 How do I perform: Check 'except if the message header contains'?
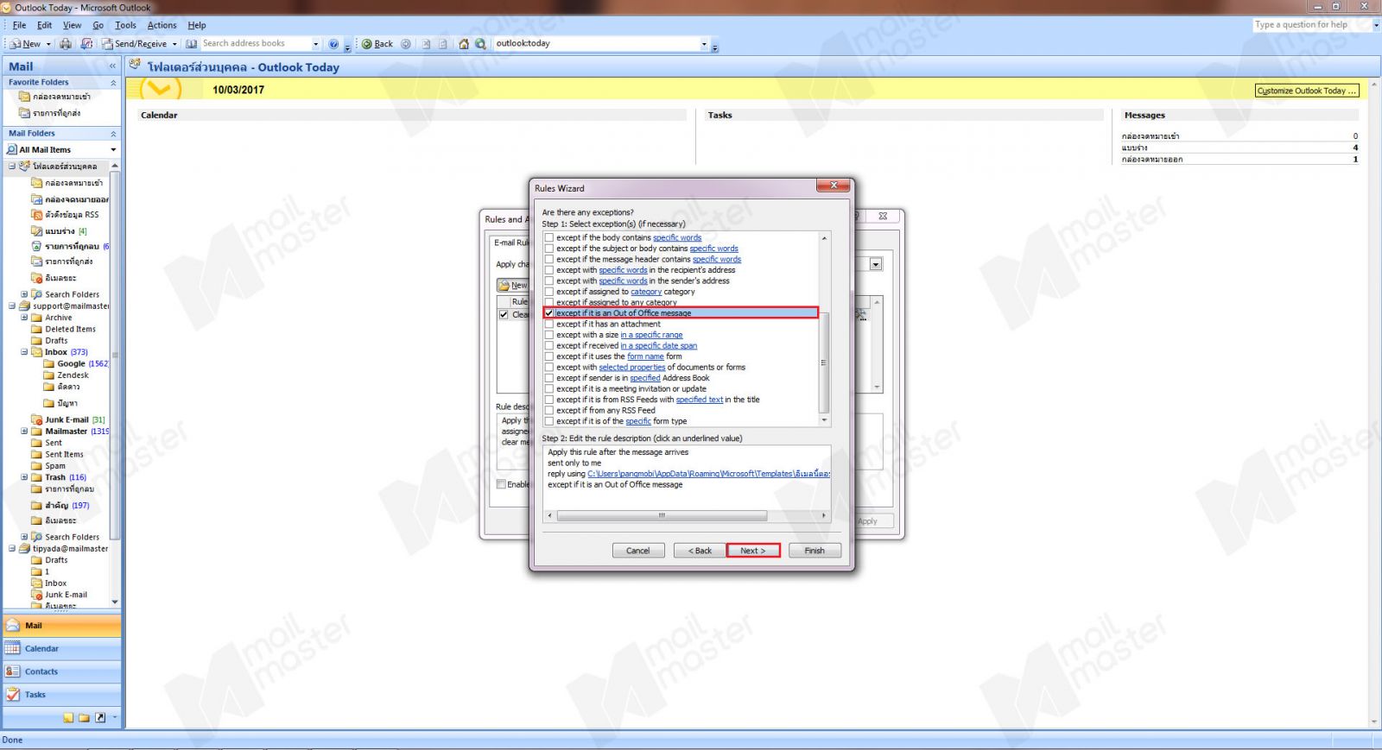tap(548, 259)
